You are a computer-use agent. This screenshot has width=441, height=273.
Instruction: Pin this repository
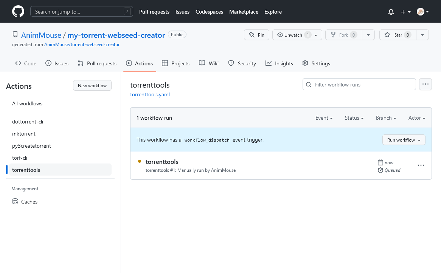pos(256,35)
